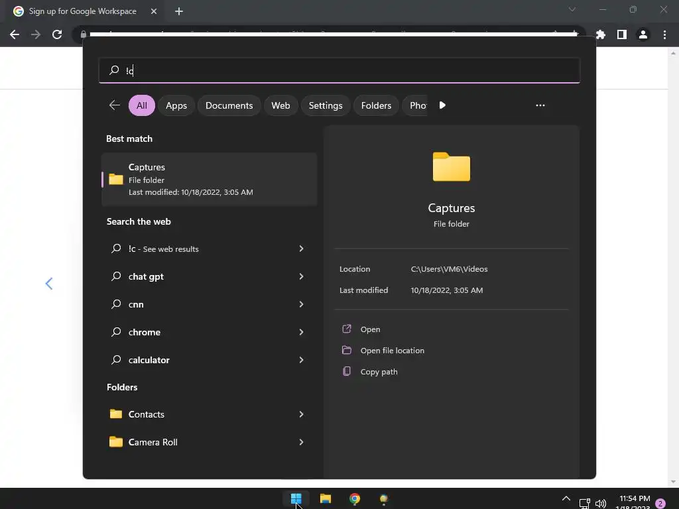
Task: Open Chrome three-dot menu
Action: (664, 34)
